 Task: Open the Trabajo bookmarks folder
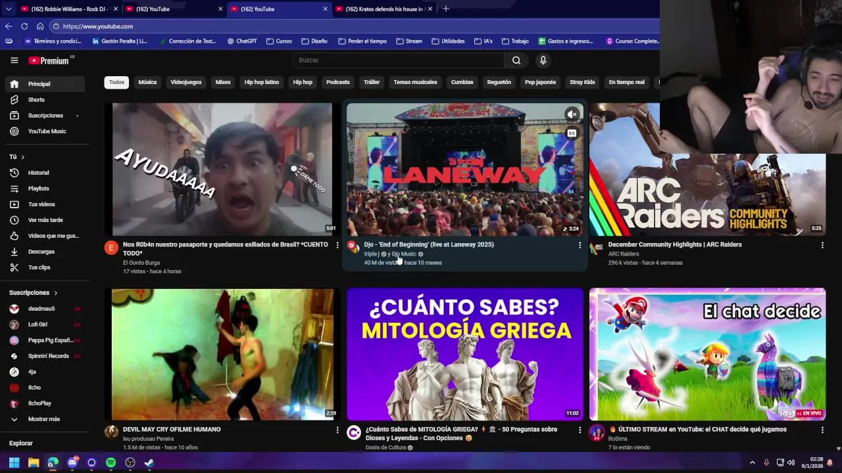[x=514, y=41]
